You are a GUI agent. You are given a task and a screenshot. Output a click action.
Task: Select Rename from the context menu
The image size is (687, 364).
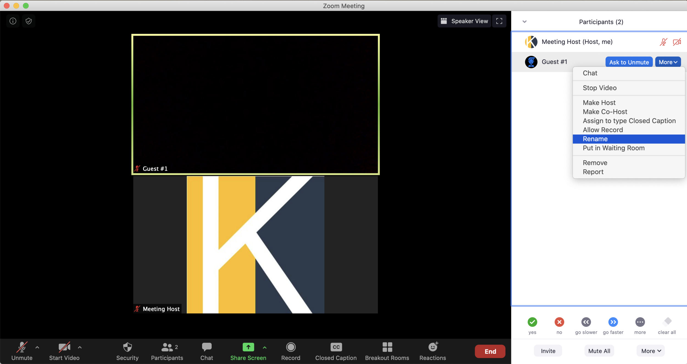[x=595, y=139]
